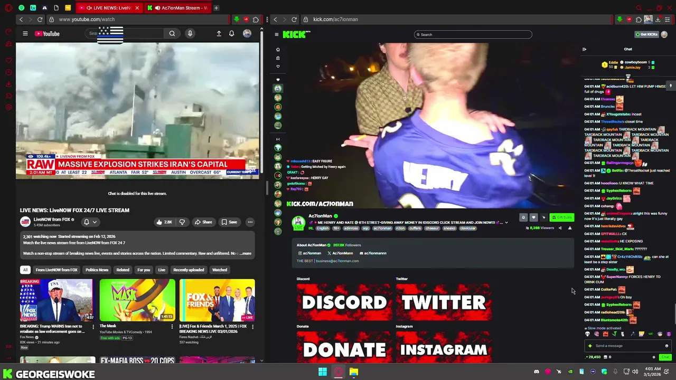Open taskbar volume speaker icon
Viewport: 676px width, 380px height.
click(x=635, y=372)
